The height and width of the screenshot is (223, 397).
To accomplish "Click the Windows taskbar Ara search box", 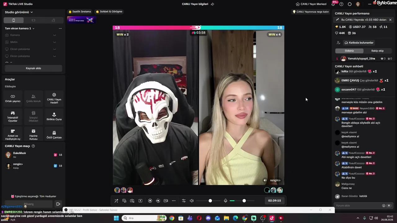I will pos(144,218).
